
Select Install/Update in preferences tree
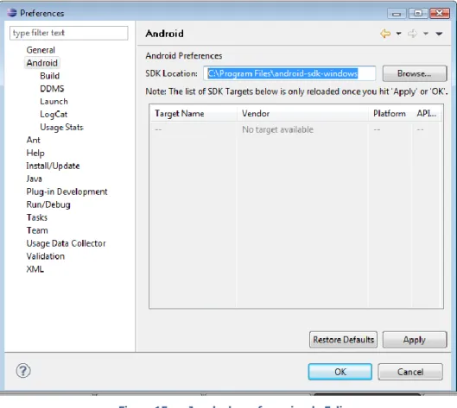tap(53, 166)
